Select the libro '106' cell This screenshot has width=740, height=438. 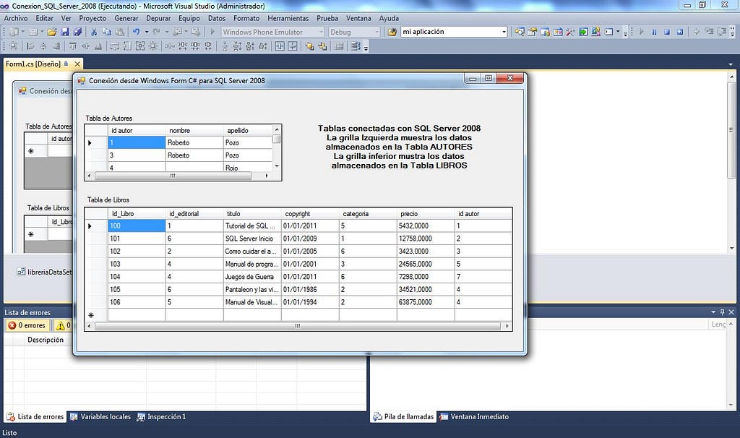pyautogui.click(x=137, y=302)
